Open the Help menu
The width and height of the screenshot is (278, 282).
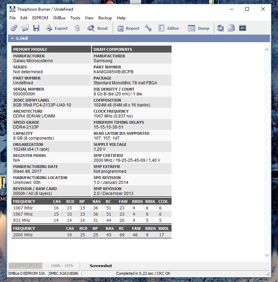(x=121, y=18)
